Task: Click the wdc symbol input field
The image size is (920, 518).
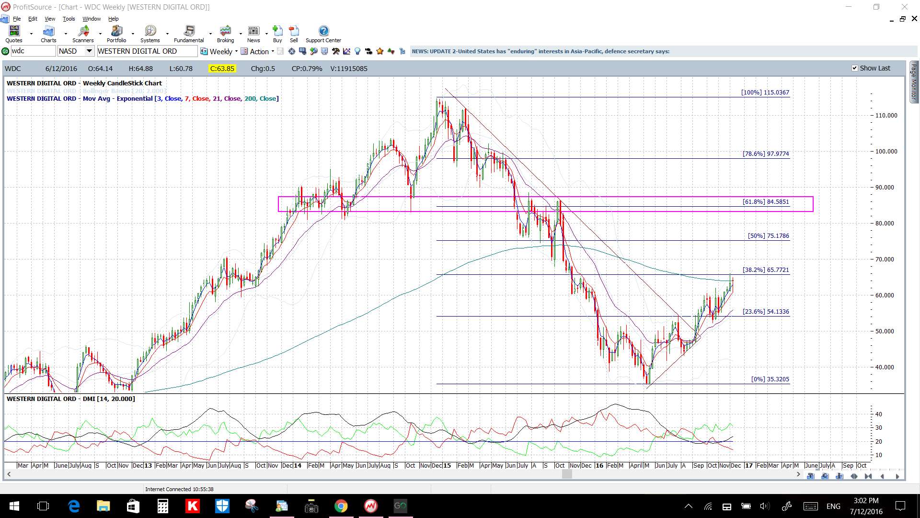Action: pyautogui.click(x=33, y=51)
